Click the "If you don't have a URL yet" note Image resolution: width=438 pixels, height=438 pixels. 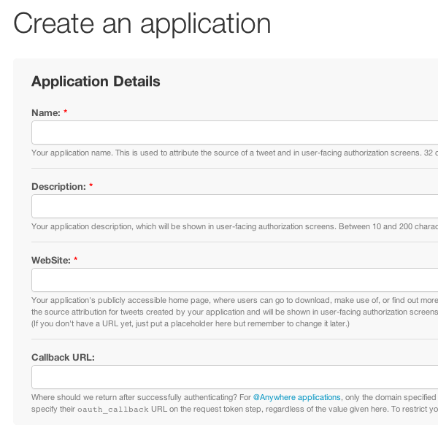pos(191,323)
